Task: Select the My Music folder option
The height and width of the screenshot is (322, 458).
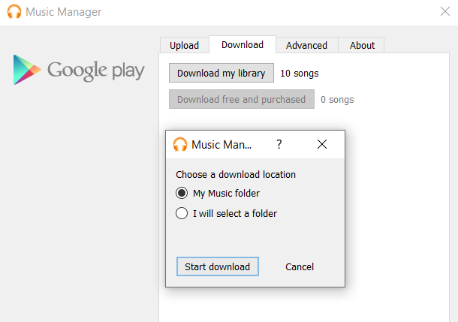Action: click(x=182, y=194)
